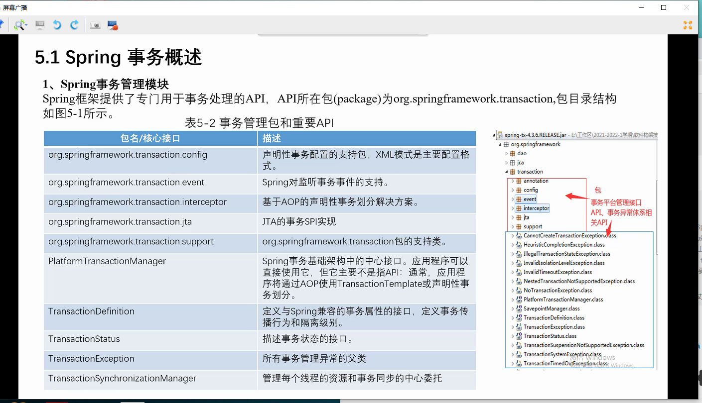
Task: Select the event package in the tree
Action: [x=530, y=199]
